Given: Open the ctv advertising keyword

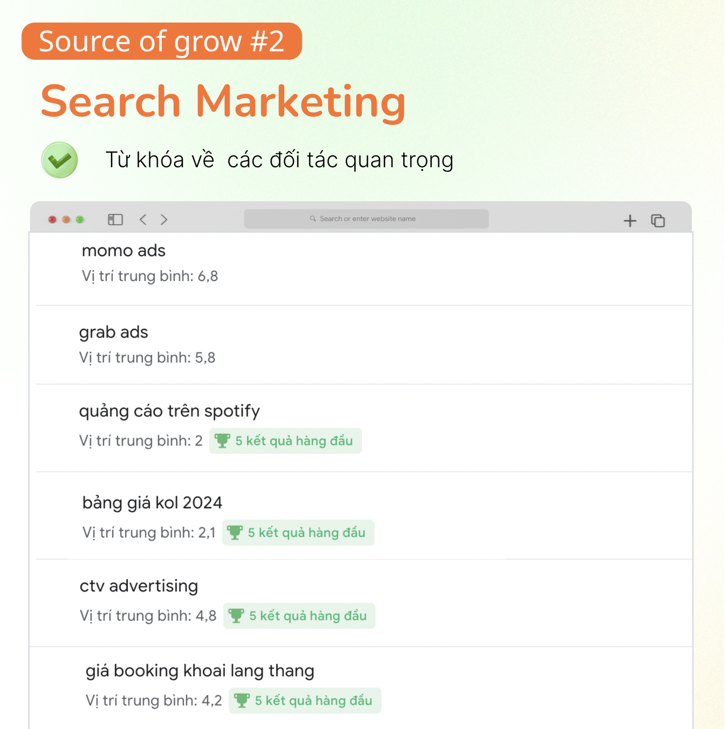Looking at the screenshot, I should pos(139,586).
